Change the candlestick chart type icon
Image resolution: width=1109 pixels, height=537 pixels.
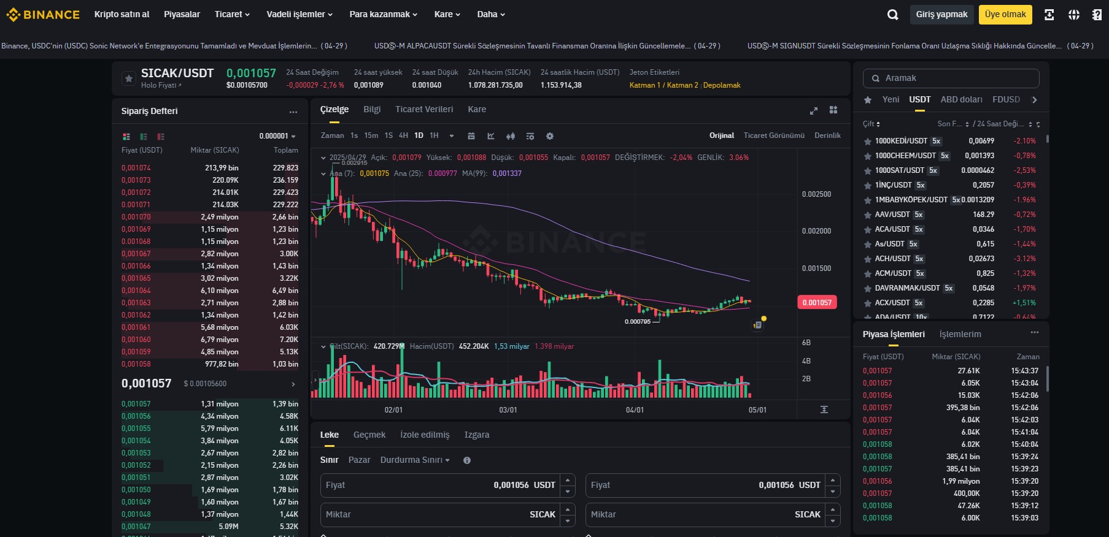511,136
